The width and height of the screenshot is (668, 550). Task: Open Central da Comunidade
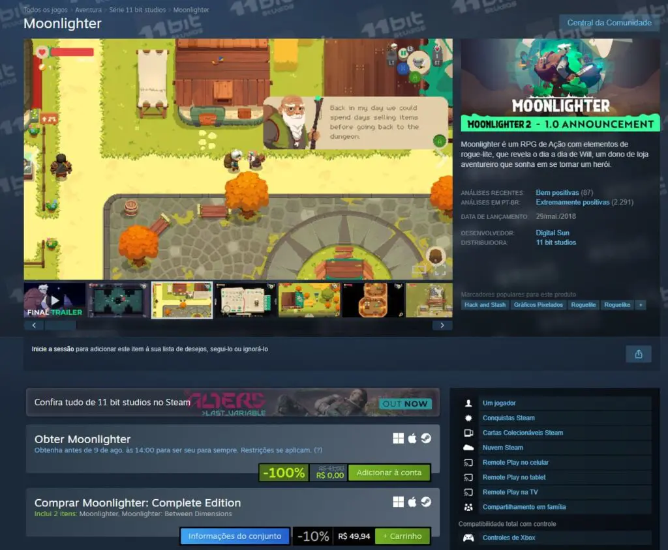point(609,23)
